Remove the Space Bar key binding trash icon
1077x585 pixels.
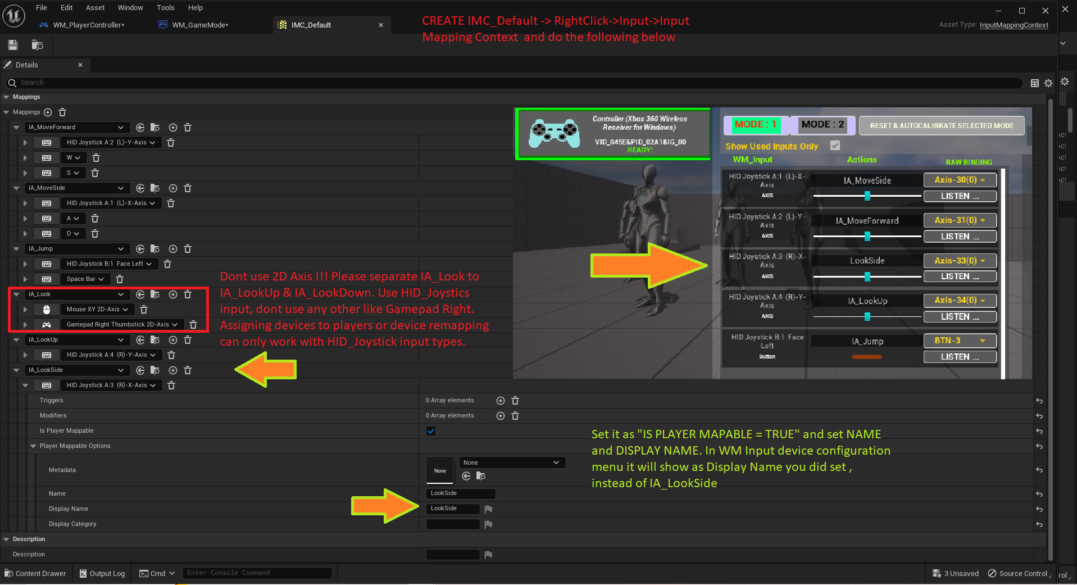coord(120,279)
